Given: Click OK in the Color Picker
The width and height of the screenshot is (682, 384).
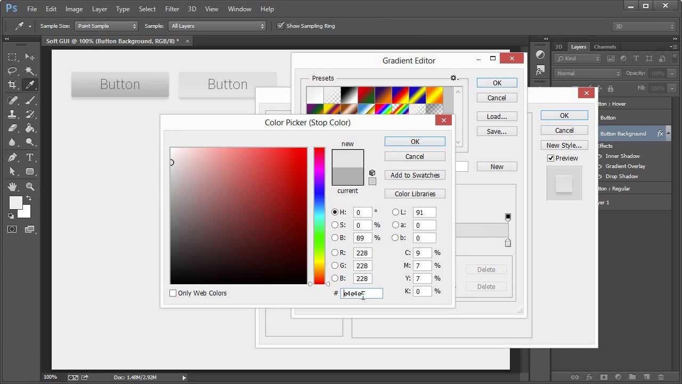Looking at the screenshot, I should pos(415,141).
